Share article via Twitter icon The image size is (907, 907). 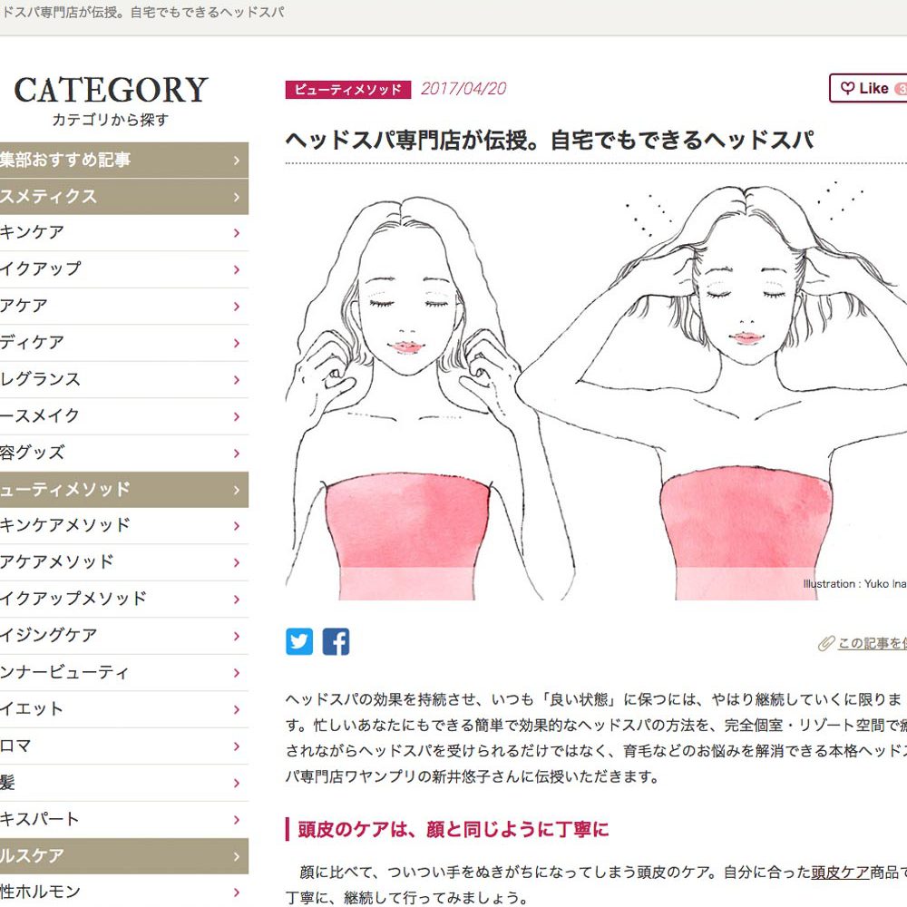299,641
